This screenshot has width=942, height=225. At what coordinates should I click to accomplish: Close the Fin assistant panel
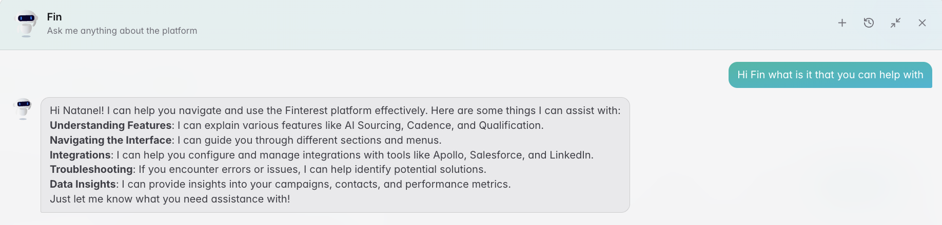pyautogui.click(x=922, y=23)
